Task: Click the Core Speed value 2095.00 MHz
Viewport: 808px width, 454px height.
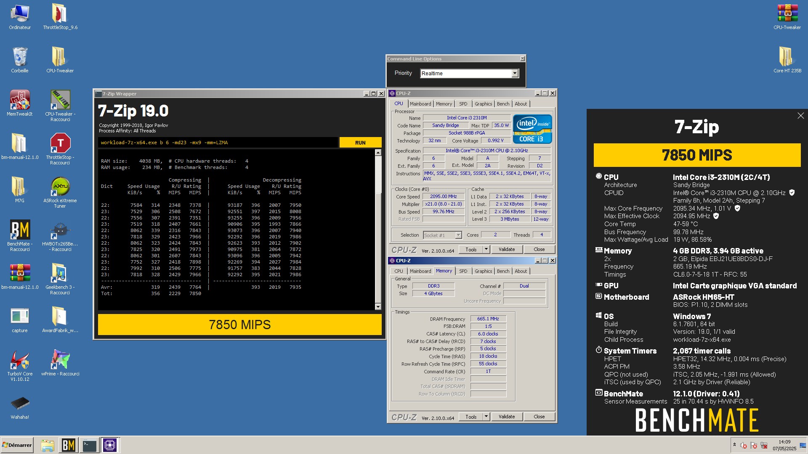Action: pos(444,197)
